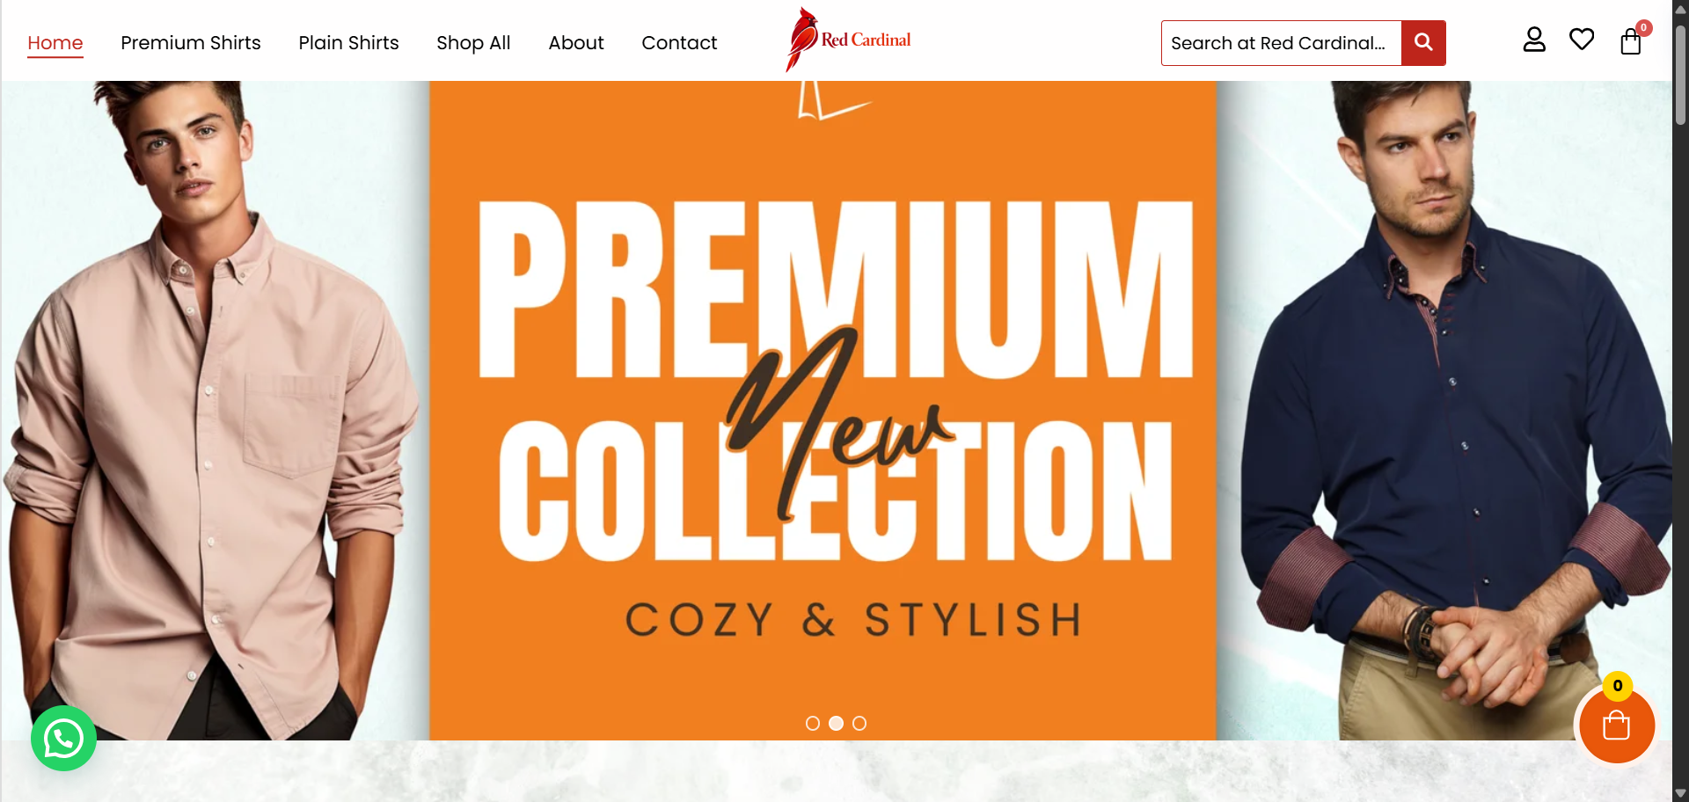Click the floating orange cart button

pos(1617,725)
